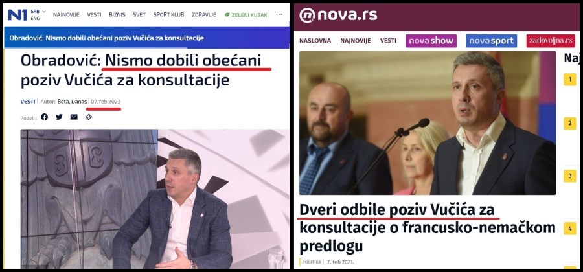Screen dimensions: 583x272
Task: Click the N1 logo
Action: click(x=17, y=15)
